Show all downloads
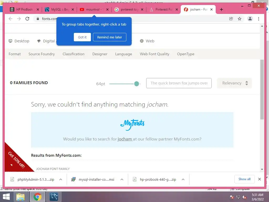Viewport: 269px width, 202px height. coord(244,179)
